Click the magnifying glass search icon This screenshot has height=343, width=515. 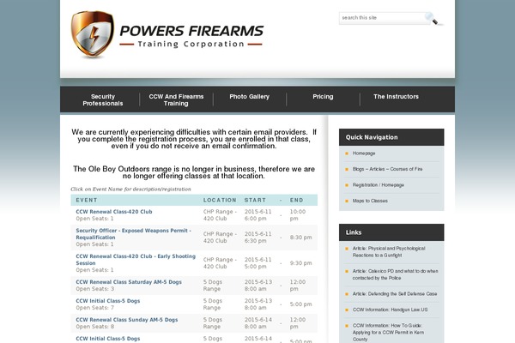pos(433,18)
